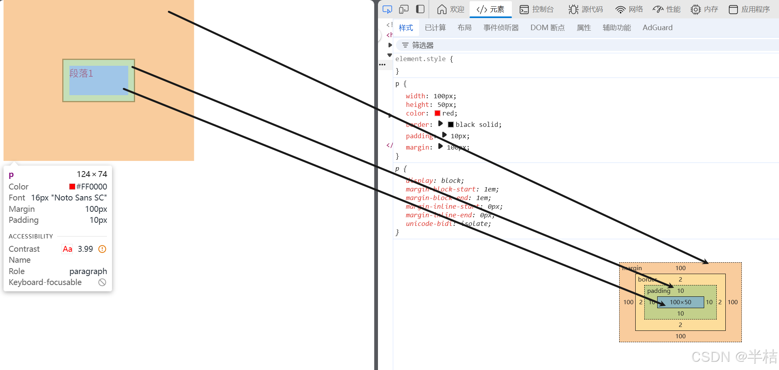Viewport: 779px width, 370px height.
Task: Click the black color swatch of border property
Action: (x=451, y=125)
